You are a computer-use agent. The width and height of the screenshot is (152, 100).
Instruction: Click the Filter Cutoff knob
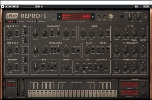(116, 33)
